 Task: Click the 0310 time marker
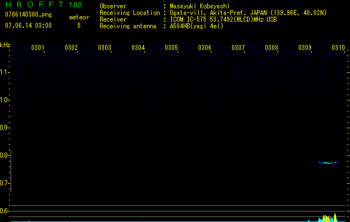click(338, 48)
